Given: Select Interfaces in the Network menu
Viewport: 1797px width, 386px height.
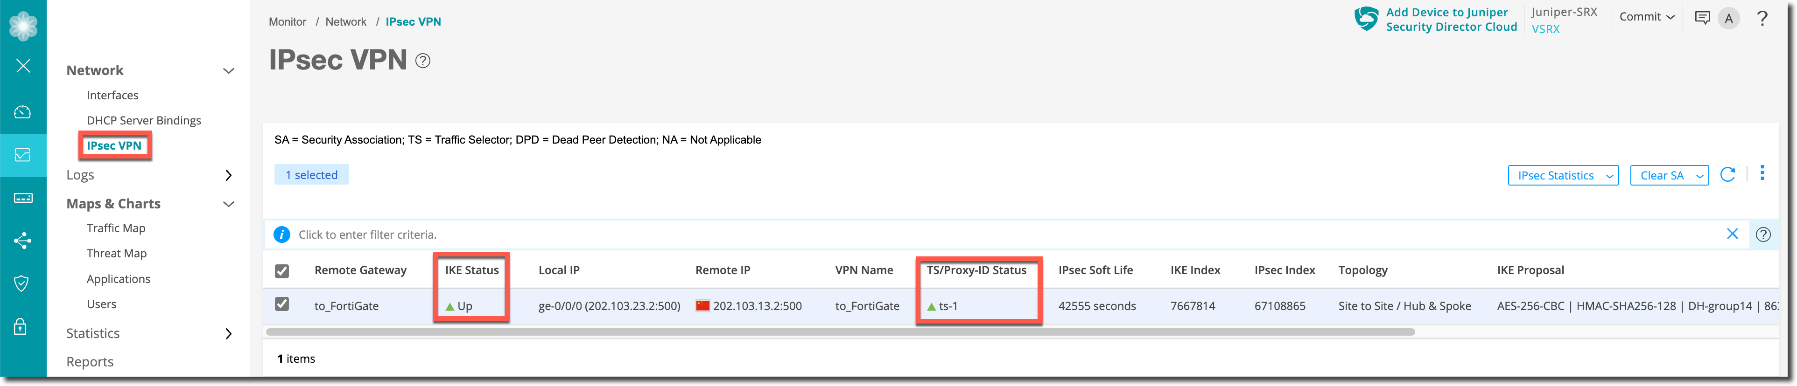Looking at the screenshot, I should (x=112, y=96).
